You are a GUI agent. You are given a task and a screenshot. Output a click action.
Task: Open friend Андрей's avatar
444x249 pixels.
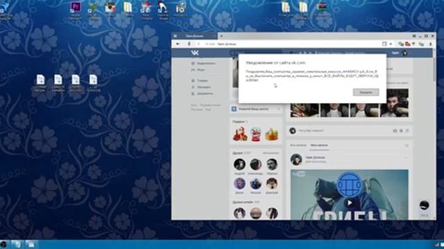(239, 165)
